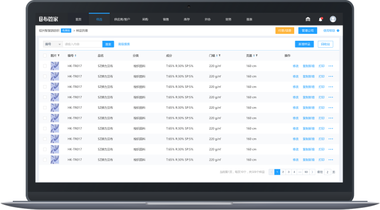This screenshot has width=380, height=210.
Task: Click the filter icon beside 图片 column
Action: (58, 56)
